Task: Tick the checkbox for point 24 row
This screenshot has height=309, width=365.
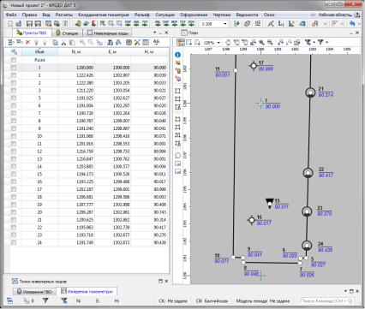Action: (14, 242)
